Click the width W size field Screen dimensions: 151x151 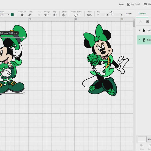point(103,15)
